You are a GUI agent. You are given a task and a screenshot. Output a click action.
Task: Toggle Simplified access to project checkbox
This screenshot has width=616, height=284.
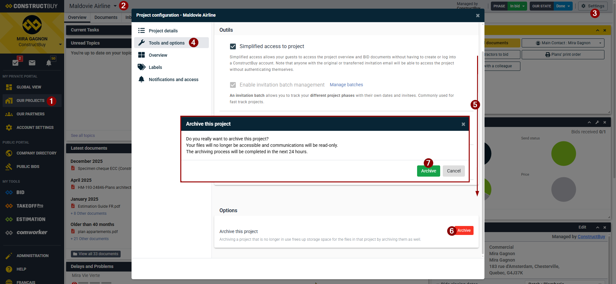point(233,46)
